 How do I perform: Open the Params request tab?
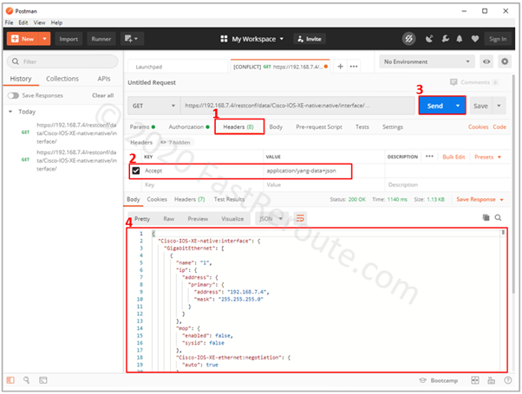[142, 126]
